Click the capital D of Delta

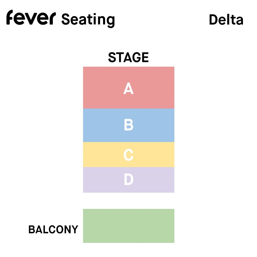[214, 20]
